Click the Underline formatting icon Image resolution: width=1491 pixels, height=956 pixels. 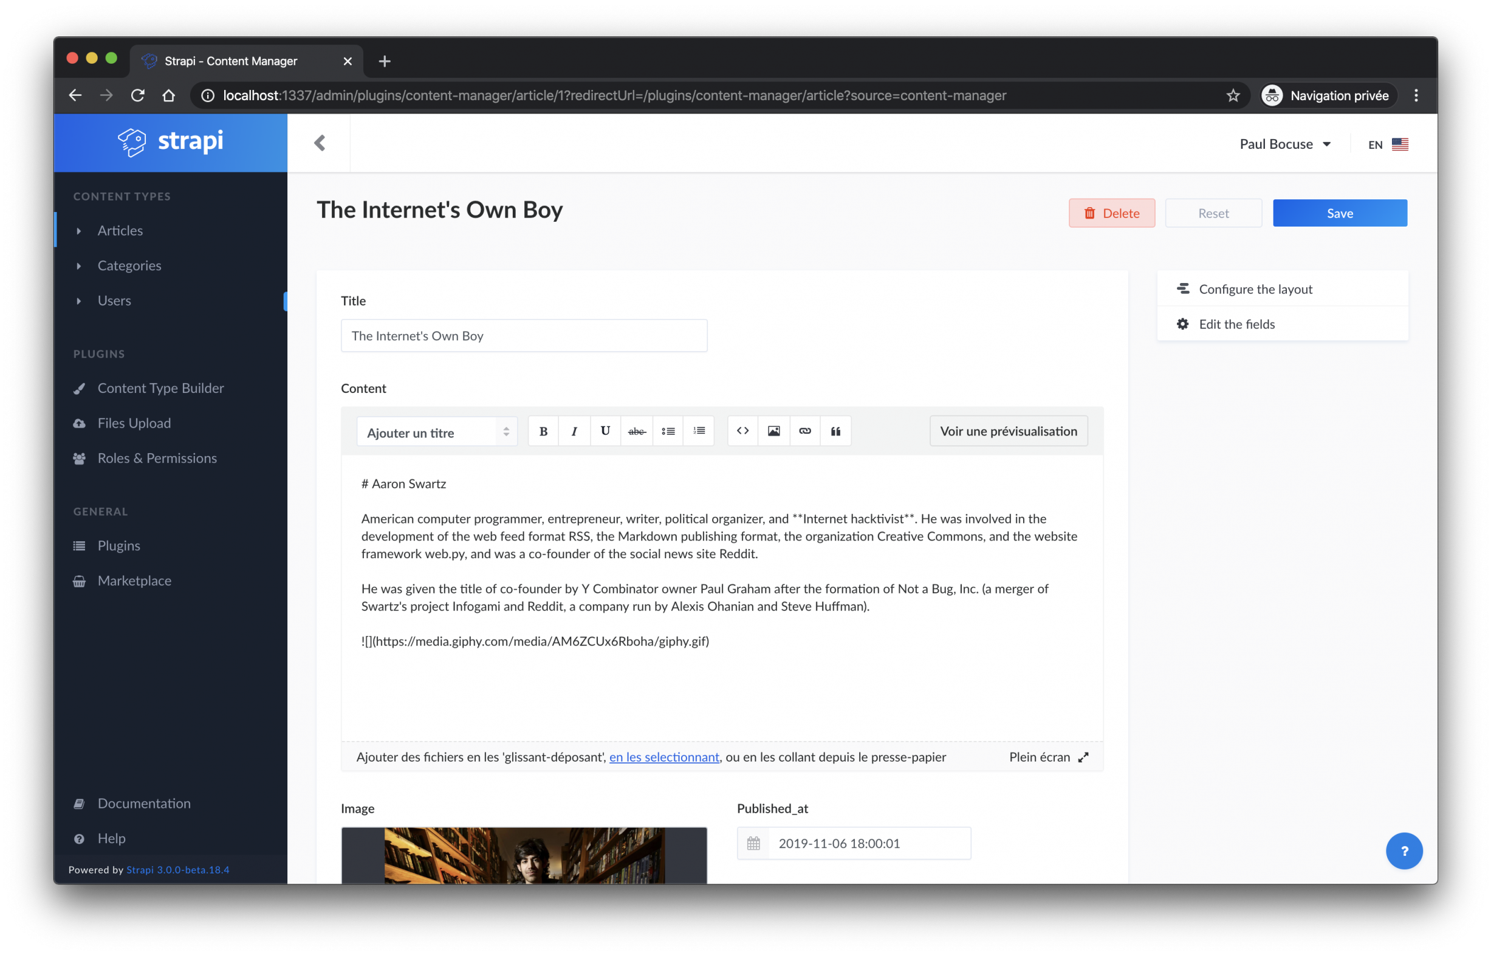604,431
